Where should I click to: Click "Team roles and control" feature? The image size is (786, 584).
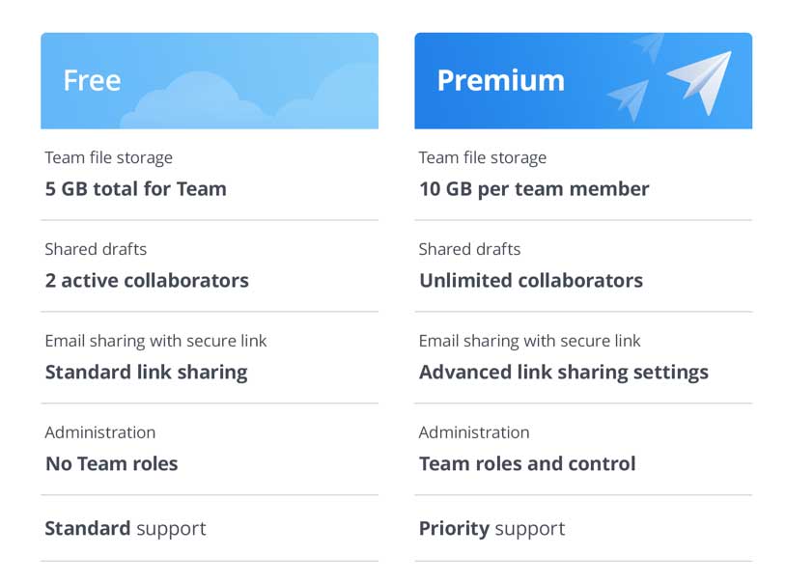pyautogui.click(x=527, y=464)
